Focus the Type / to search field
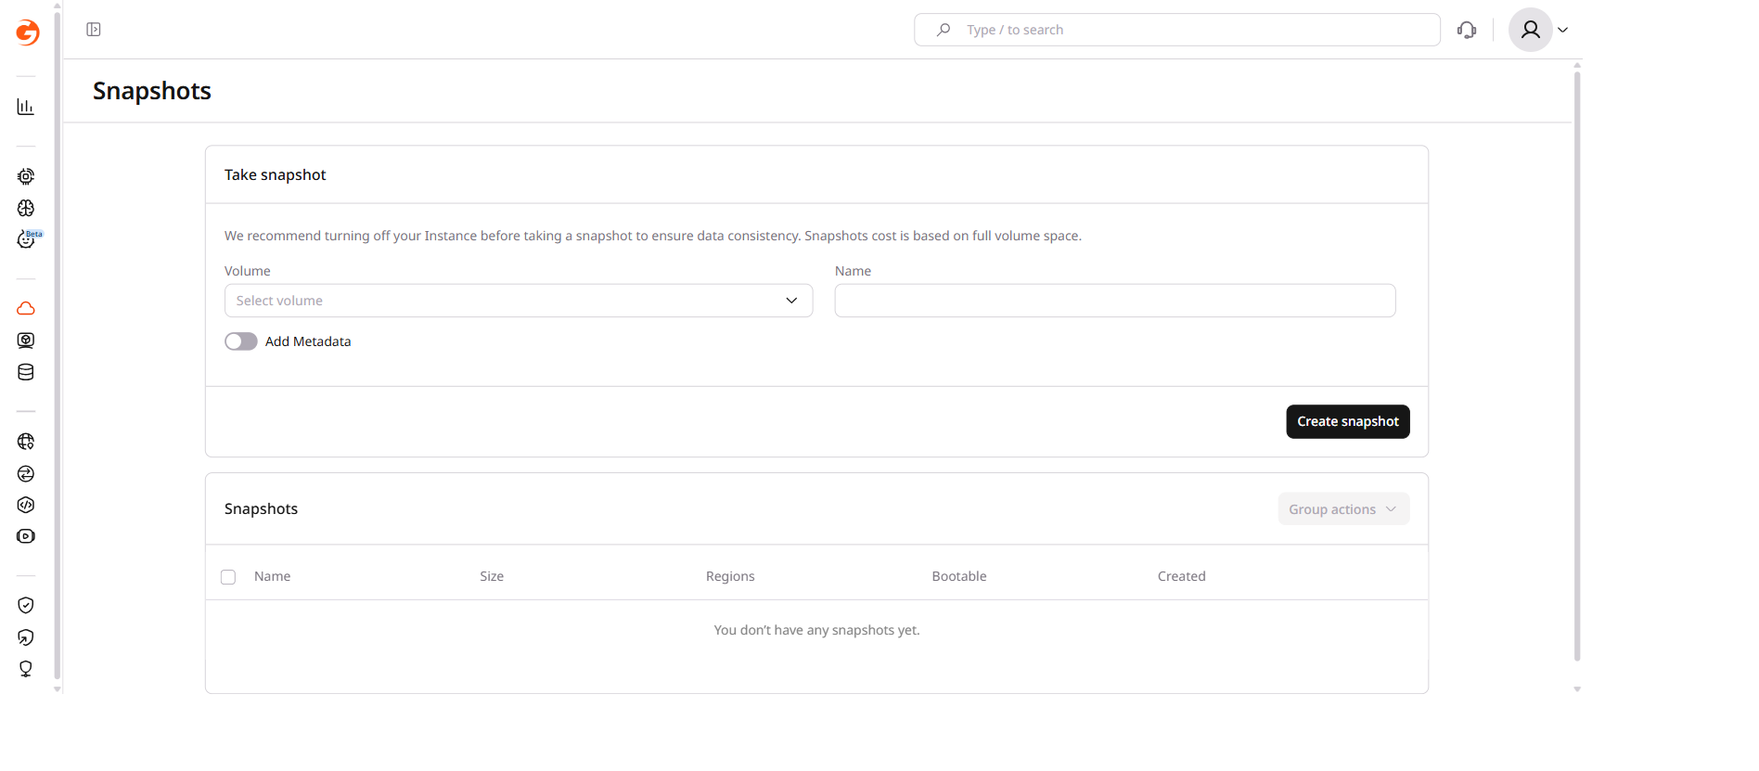 point(1177,30)
